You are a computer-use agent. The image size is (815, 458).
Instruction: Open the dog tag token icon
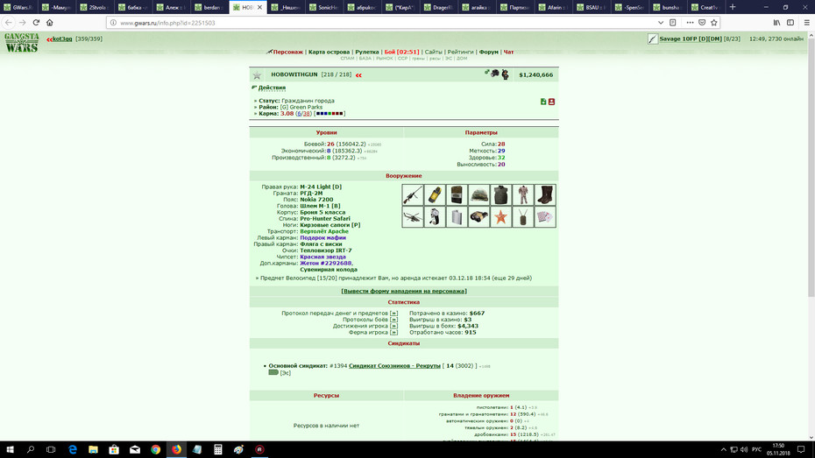(523, 217)
